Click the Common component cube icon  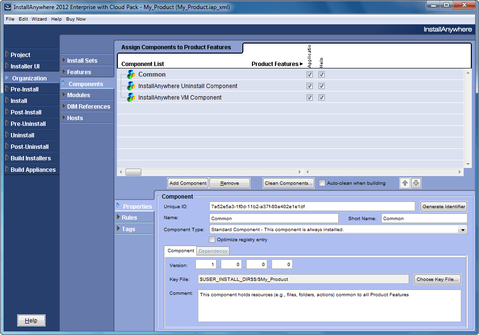pos(131,75)
